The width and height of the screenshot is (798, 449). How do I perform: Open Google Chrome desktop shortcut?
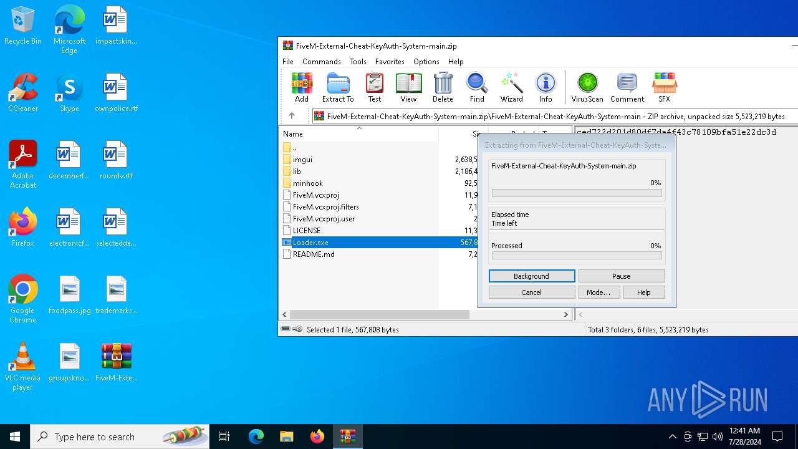[x=23, y=299]
